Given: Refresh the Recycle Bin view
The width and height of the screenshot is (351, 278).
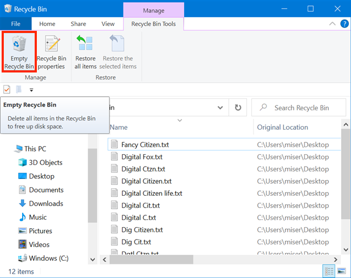Looking at the screenshot, I should click(238, 108).
